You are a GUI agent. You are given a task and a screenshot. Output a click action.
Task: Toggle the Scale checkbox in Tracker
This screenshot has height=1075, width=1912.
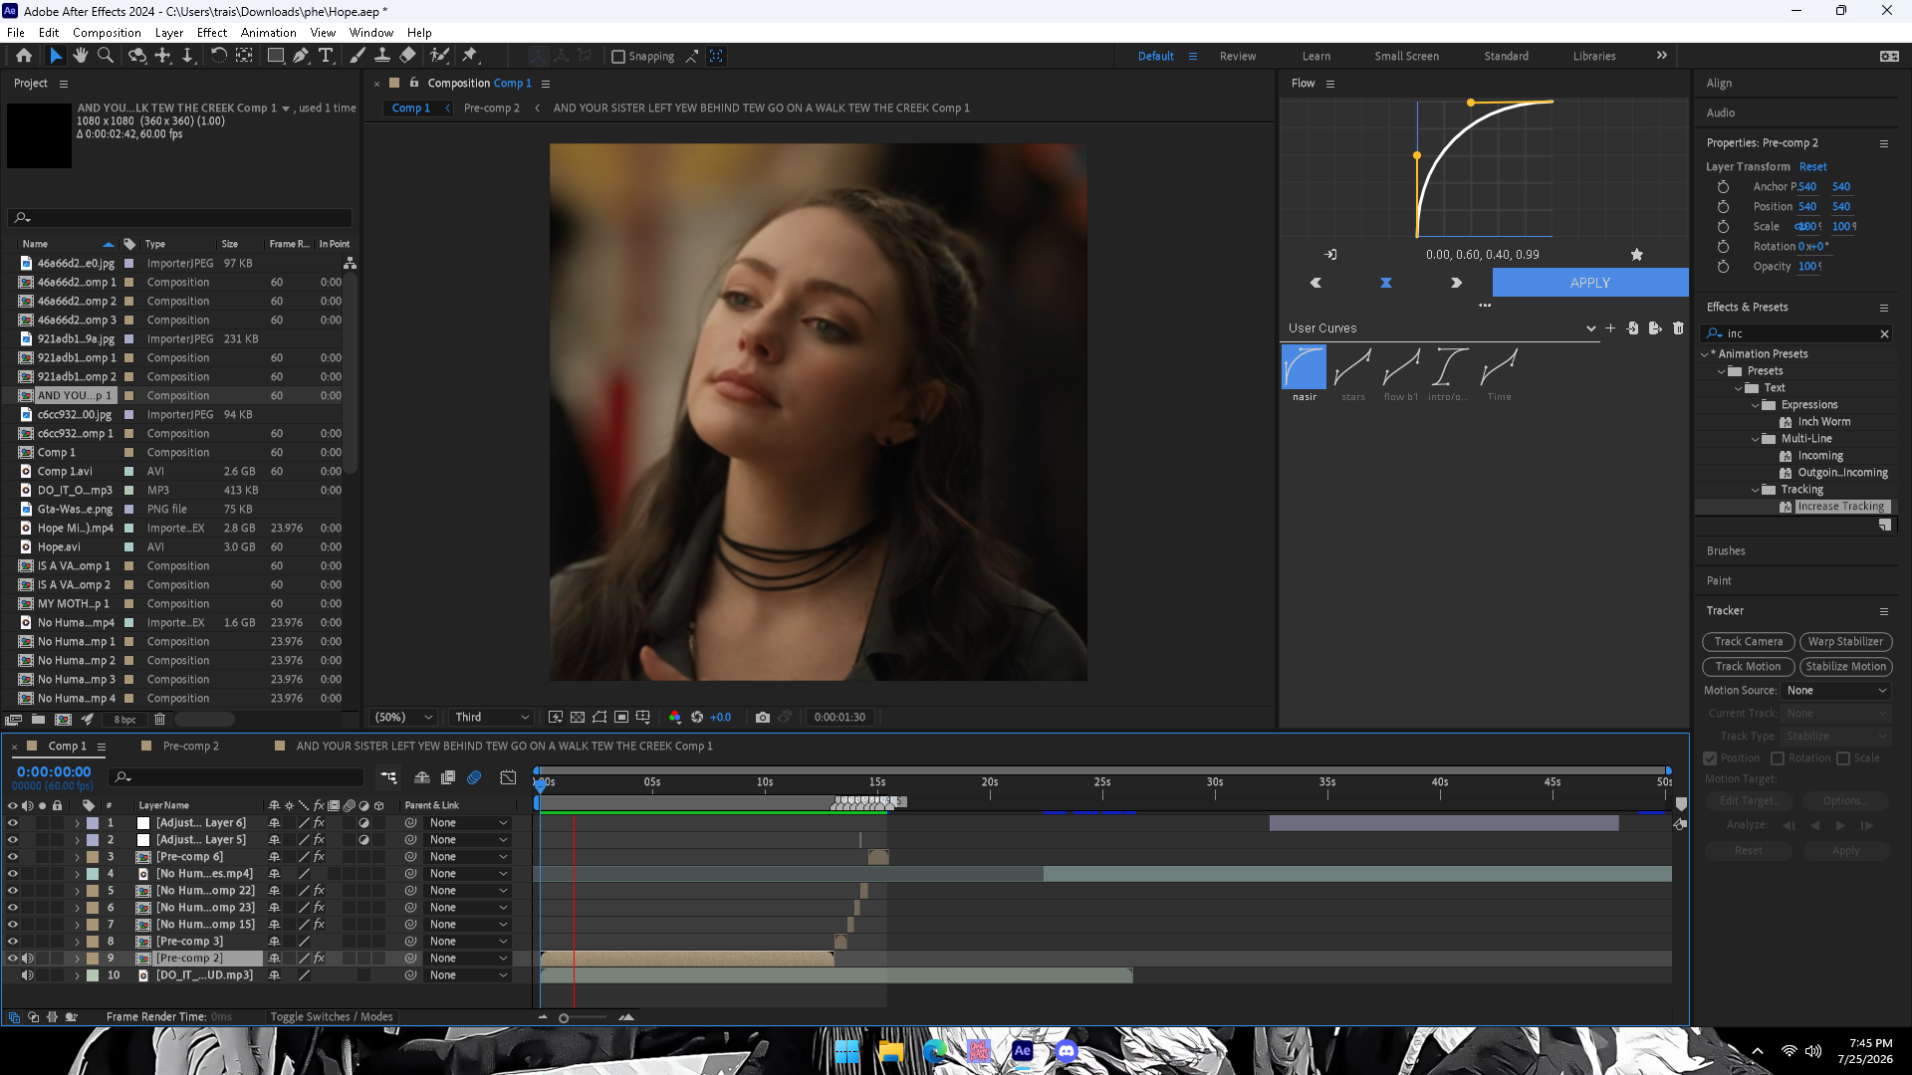pos(1843,758)
